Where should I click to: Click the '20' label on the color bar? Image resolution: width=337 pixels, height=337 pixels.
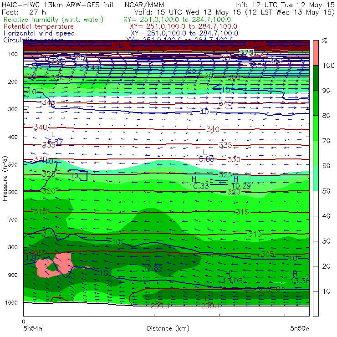point(326,266)
